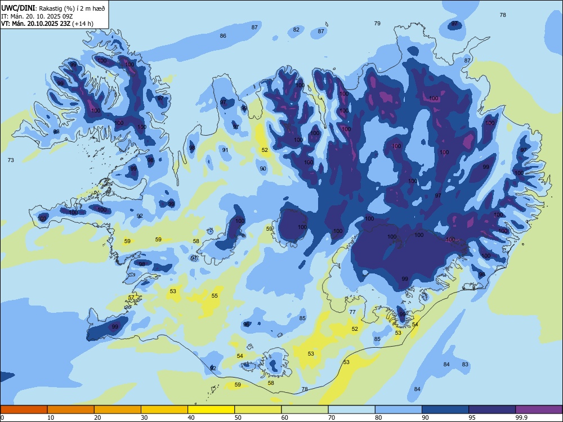Click the '0' legend tick label

(x=2, y=417)
